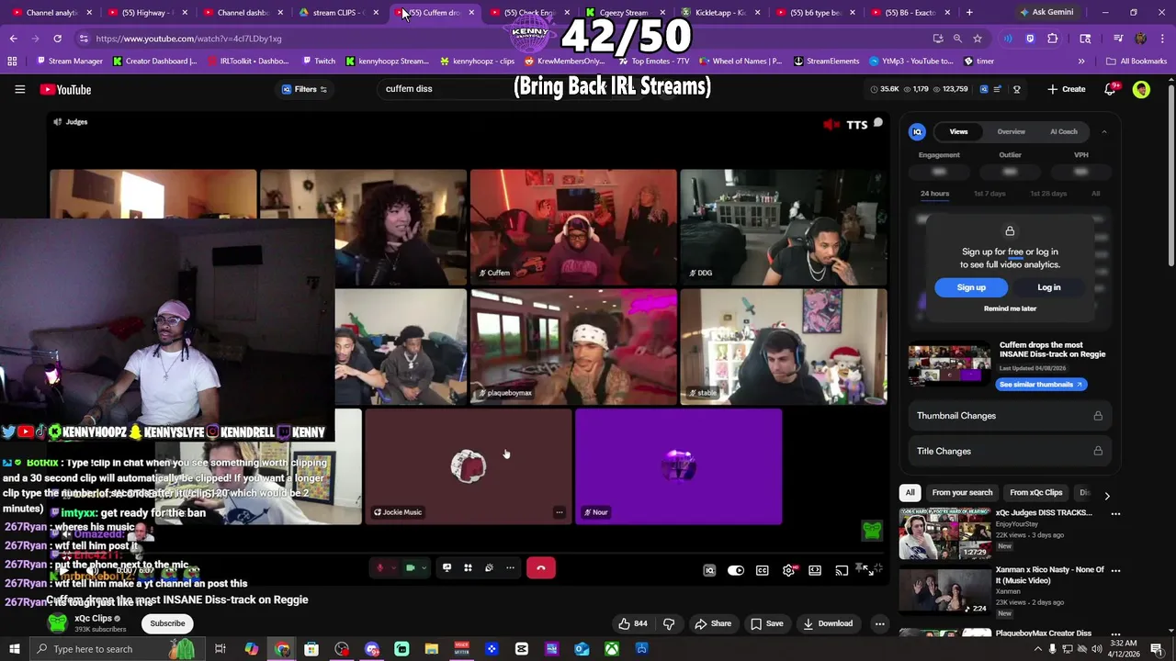Open player settings gear
Viewport: 1176px width, 661px height.
(789, 570)
